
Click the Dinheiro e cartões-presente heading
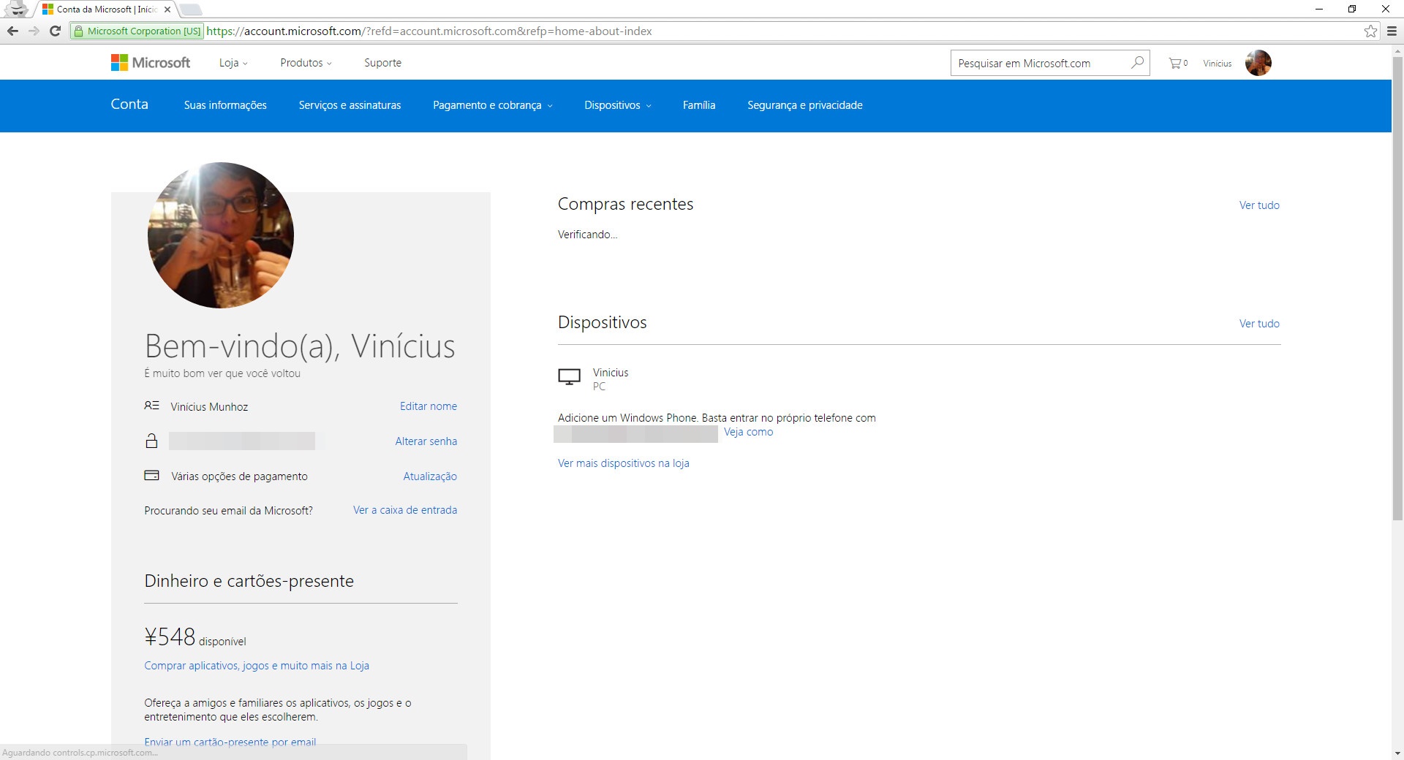(x=249, y=581)
